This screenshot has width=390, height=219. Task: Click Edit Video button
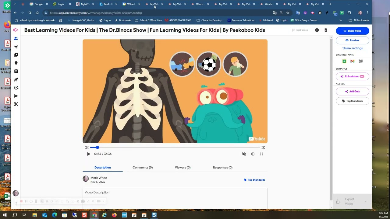pyautogui.click(x=300, y=30)
